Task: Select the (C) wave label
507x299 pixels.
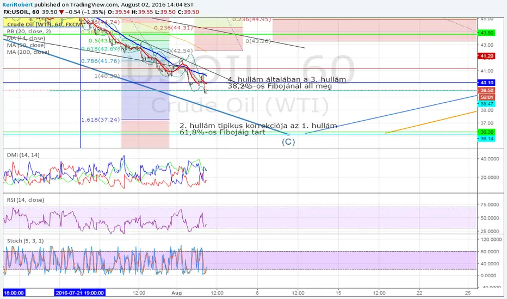Action: (288, 141)
